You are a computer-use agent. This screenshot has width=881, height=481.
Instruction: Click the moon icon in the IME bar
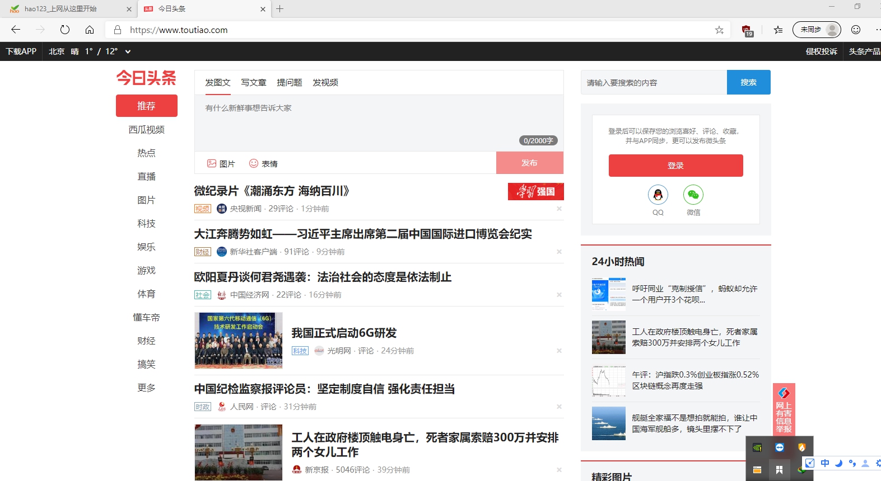coord(838,463)
